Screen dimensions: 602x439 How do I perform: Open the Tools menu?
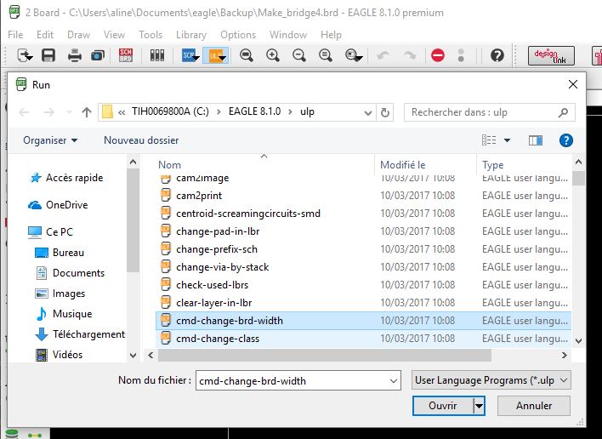[x=150, y=35]
